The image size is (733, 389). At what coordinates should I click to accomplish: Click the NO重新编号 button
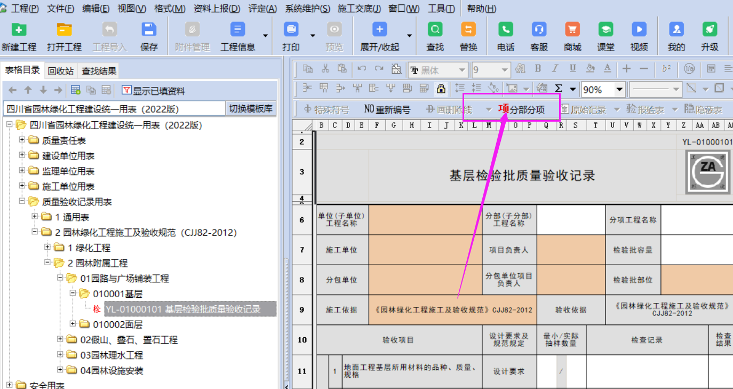point(387,109)
